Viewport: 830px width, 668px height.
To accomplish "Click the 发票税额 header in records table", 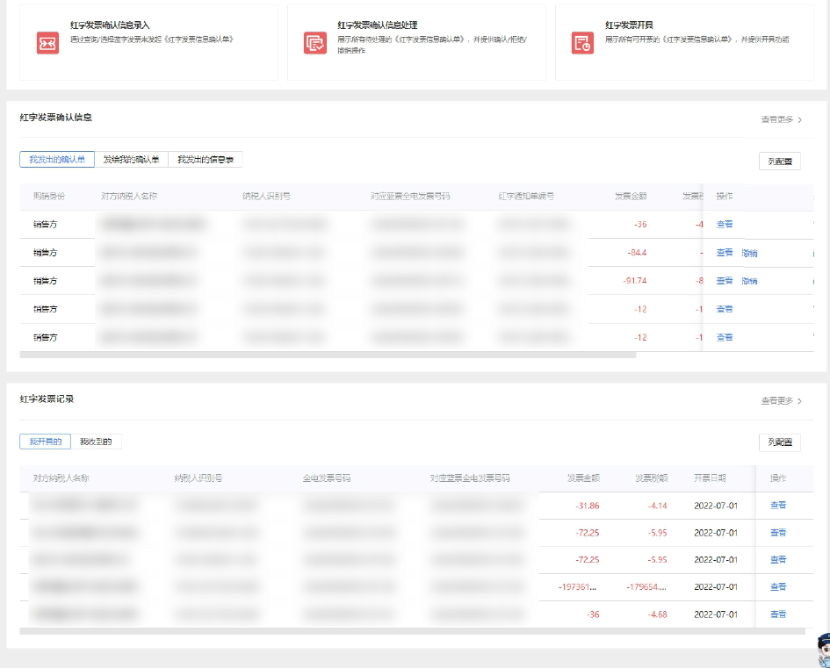I will pos(652,478).
